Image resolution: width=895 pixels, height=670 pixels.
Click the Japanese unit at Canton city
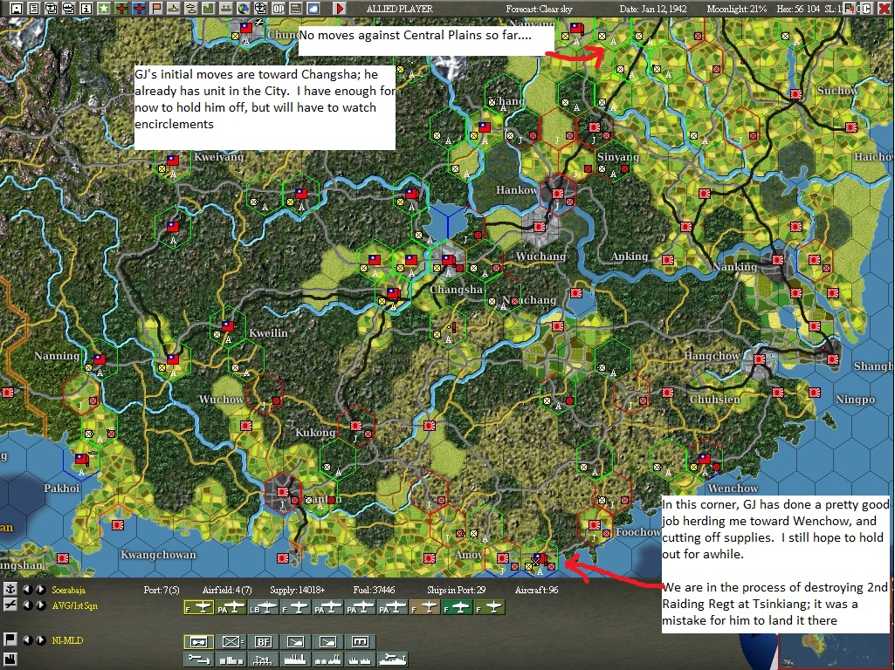[283, 493]
